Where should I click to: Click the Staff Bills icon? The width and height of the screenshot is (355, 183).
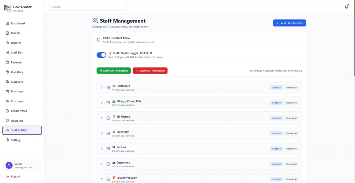click(x=7, y=52)
